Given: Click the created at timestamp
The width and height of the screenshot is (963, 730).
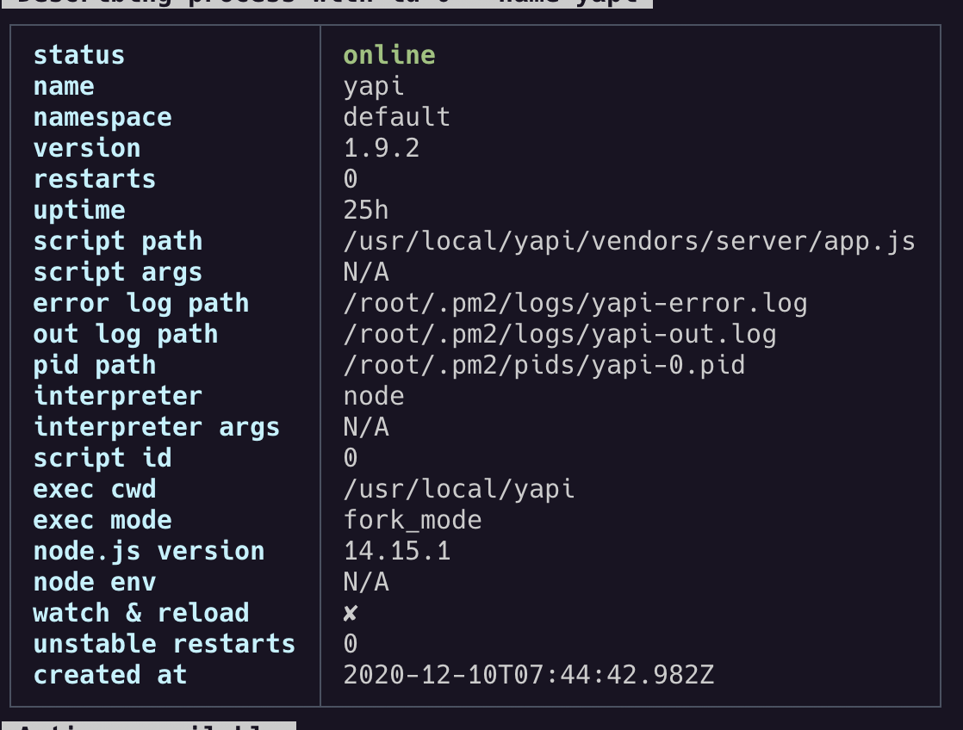Looking at the screenshot, I should pos(527,674).
